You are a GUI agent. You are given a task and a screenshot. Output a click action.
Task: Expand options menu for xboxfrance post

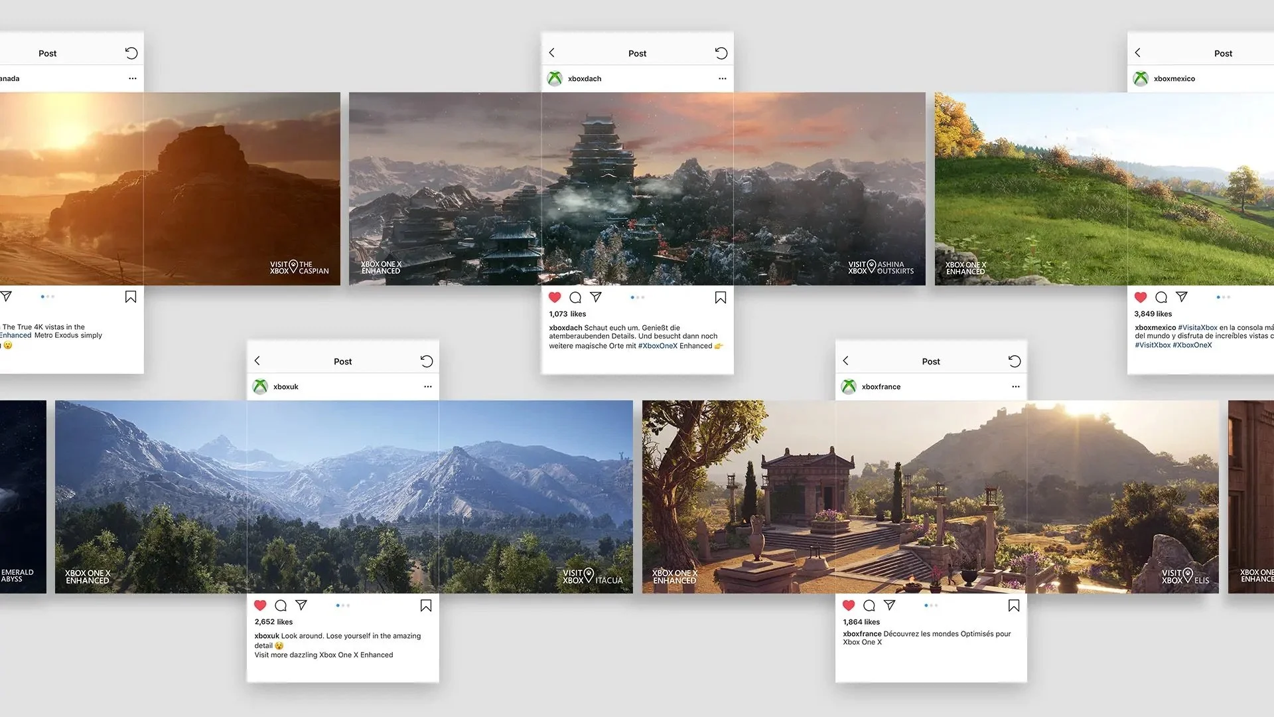(1015, 386)
